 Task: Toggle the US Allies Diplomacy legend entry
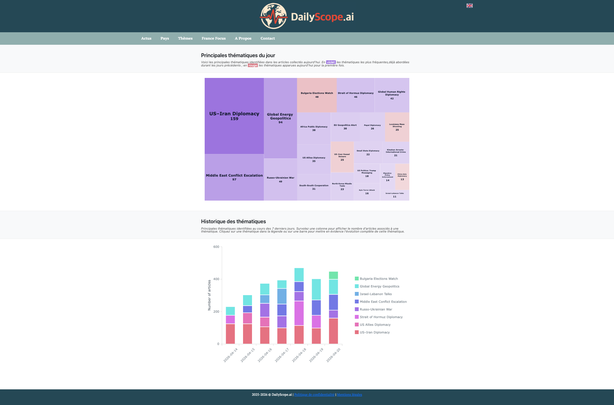point(375,325)
